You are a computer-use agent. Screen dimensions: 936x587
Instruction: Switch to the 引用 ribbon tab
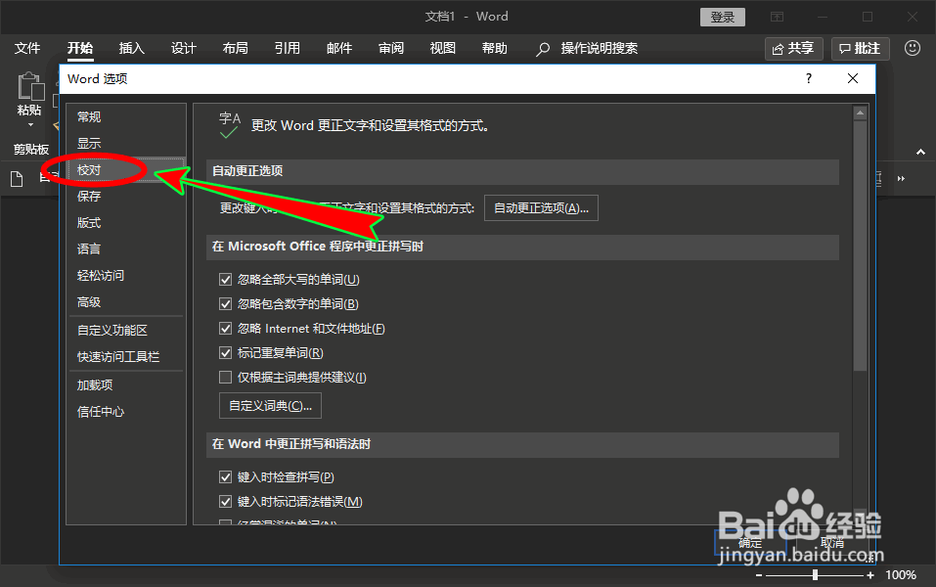click(288, 48)
